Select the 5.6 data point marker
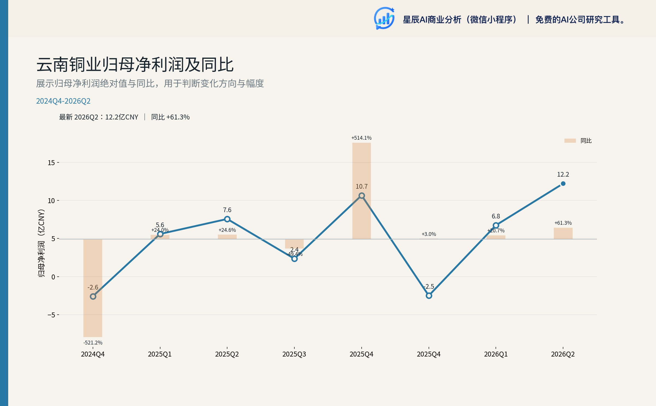 coord(160,234)
